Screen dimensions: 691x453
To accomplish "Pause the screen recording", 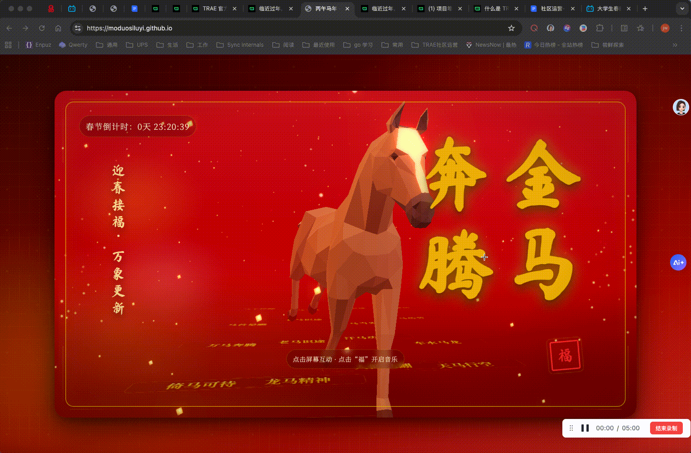I will pyautogui.click(x=585, y=428).
